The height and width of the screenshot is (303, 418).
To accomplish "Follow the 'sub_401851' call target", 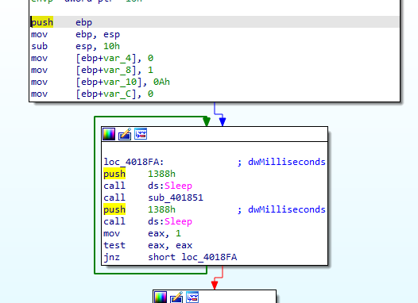I will (176, 198).
